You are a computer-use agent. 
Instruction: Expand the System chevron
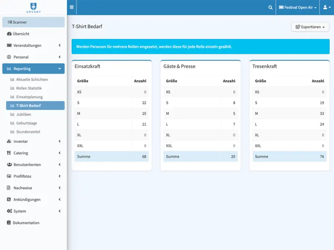(60, 211)
